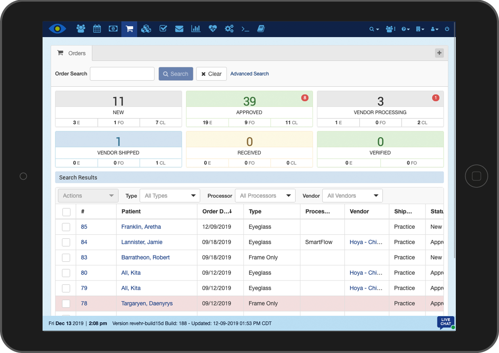Open Advanced Search
Viewport: 499px width, 353px height.
tap(249, 74)
